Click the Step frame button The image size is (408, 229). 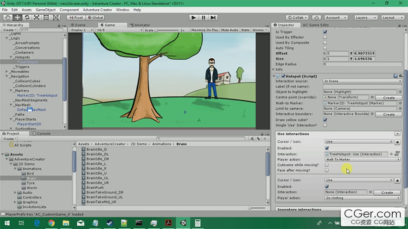(x=213, y=18)
